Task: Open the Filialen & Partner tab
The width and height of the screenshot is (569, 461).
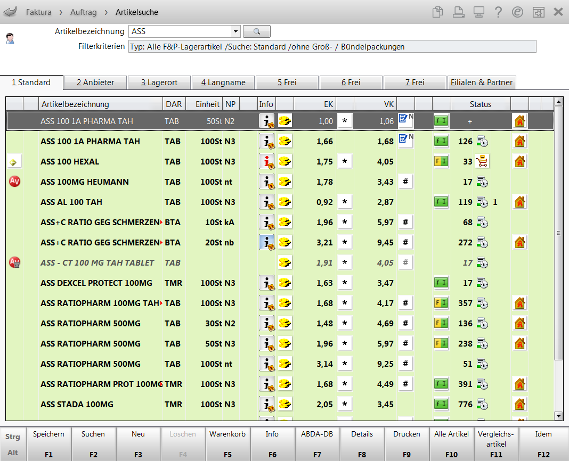Action: coord(482,83)
